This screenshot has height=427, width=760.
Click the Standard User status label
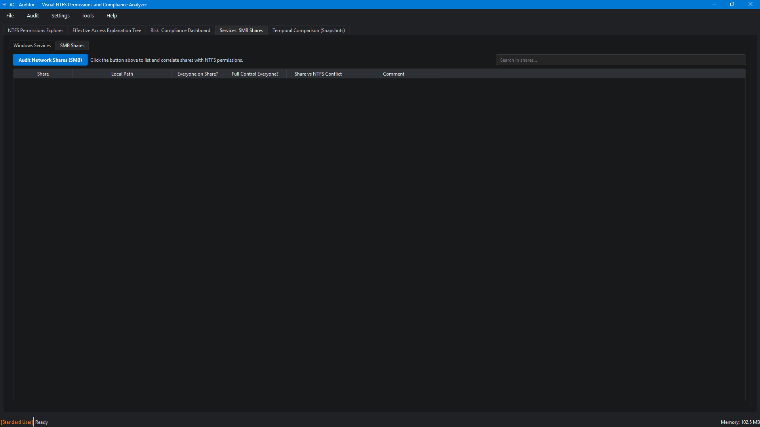(x=17, y=422)
